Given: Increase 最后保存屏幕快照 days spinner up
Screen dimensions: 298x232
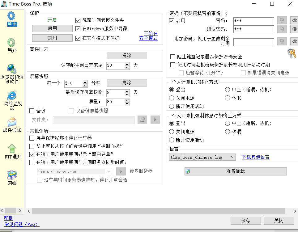Looking at the screenshot, I should tap(127, 91).
